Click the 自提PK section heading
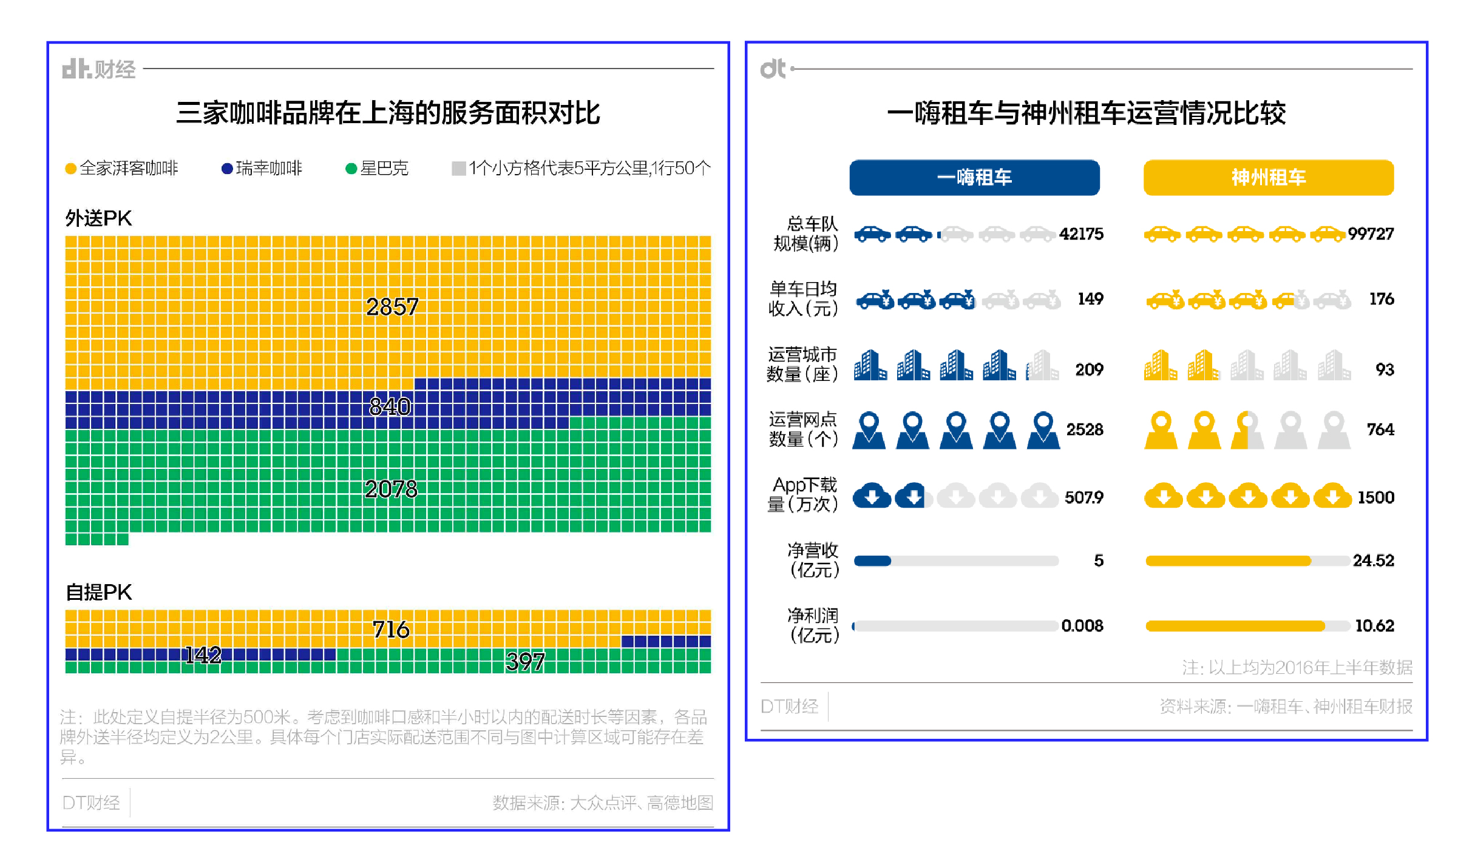Image resolution: width=1475 pixels, height=868 pixels. click(98, 592)
